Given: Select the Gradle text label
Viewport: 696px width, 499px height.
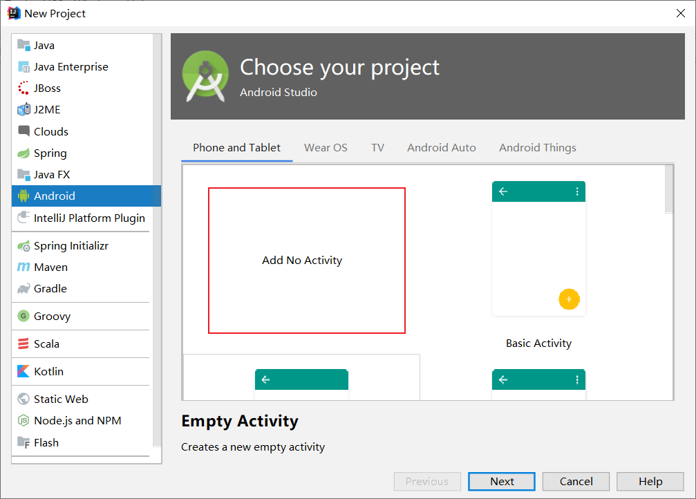Looking at the screenshot, I should tap(50, 289).
